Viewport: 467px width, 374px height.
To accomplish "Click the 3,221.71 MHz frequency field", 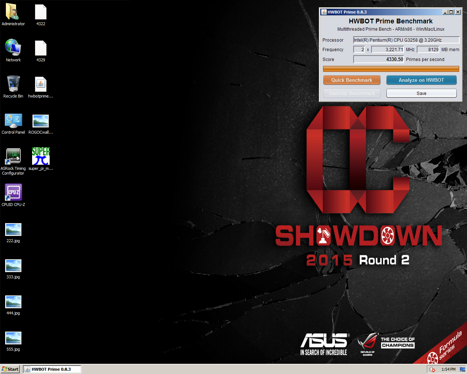I will pyautogui.click(x=387, y=49).
